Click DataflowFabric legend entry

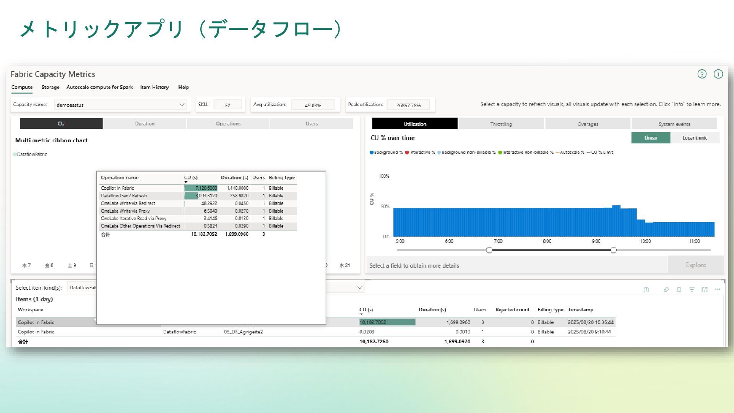coord(30,154)
